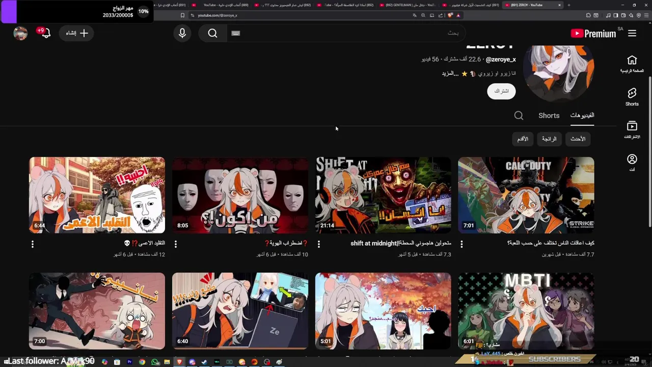
Task: Open the 6:40 laptop video thumbnail
Action: coord(240,310)
